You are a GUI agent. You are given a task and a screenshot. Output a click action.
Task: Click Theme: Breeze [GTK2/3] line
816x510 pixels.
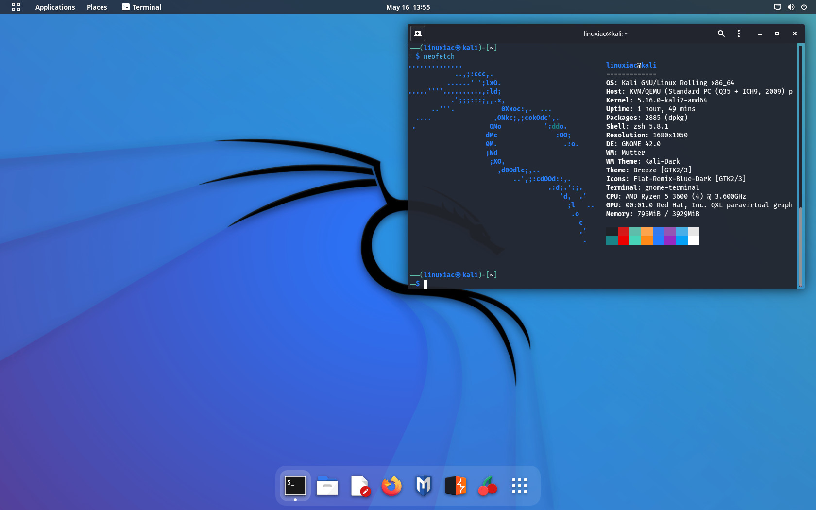649,170
